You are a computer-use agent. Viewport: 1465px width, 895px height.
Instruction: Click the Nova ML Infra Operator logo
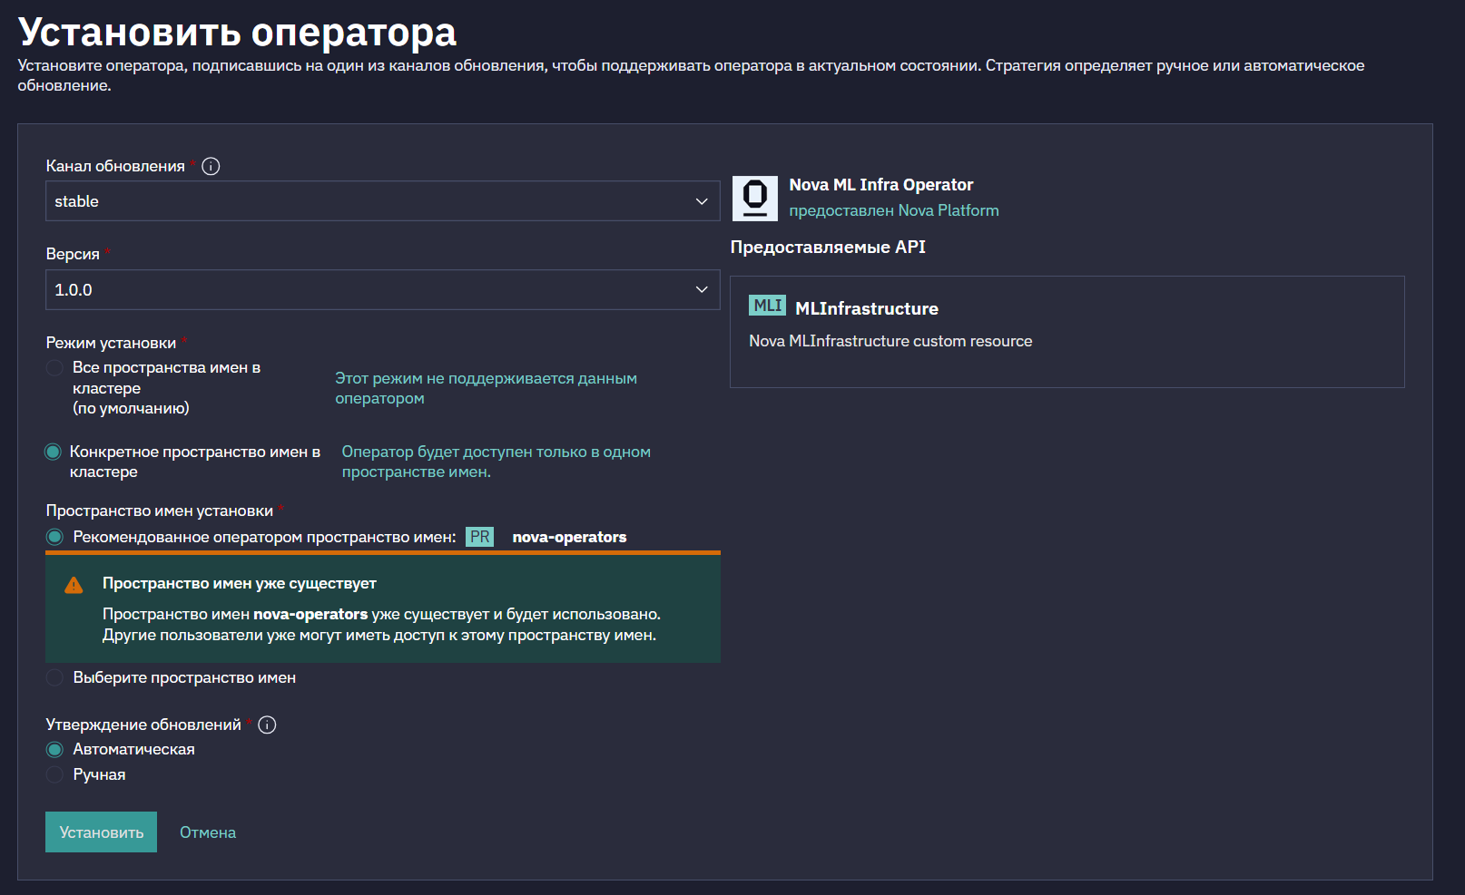pos(754,199)
